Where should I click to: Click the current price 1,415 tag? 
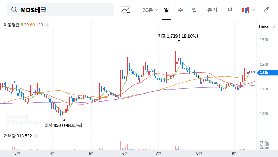[x=267, y=73]
